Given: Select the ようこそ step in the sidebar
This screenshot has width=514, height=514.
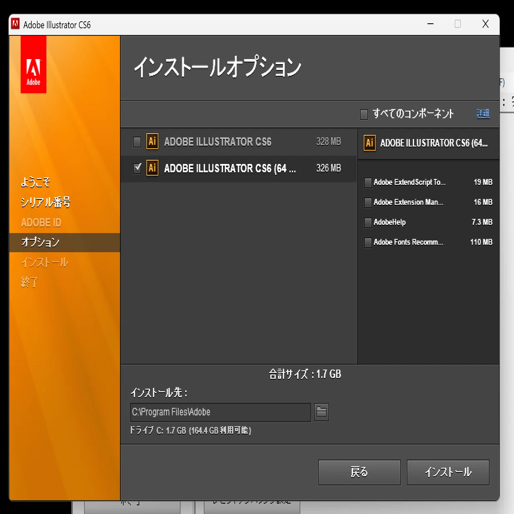Looking at the screenshot, I should [35, 182].
